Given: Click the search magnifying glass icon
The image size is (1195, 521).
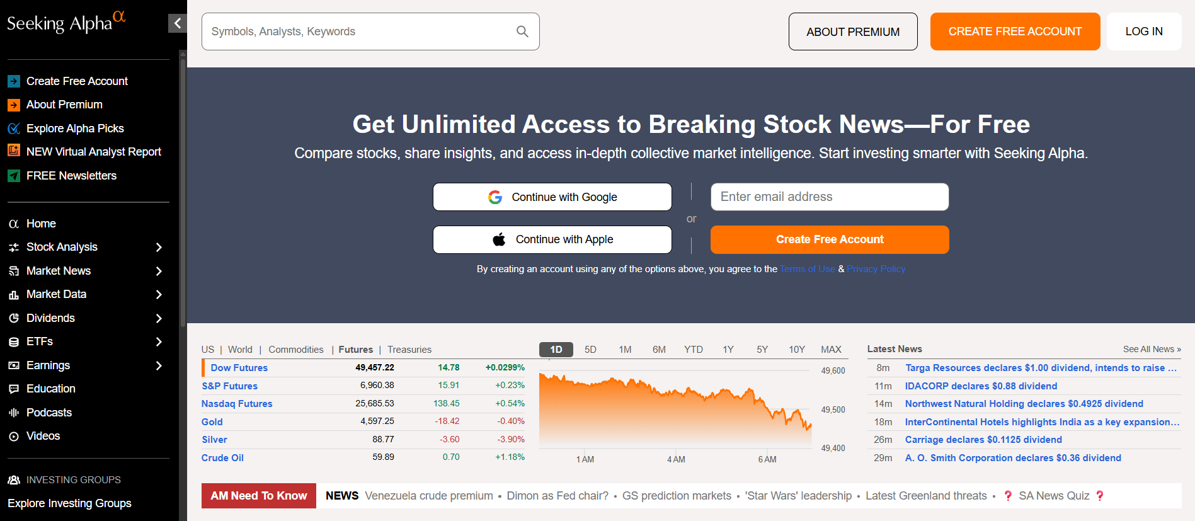Looking at the screenshot, I should point(522,31).
